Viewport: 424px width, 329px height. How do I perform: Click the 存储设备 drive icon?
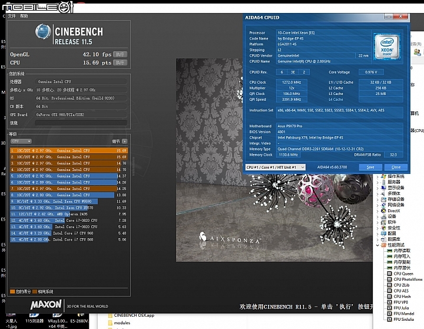pos(383,199)
